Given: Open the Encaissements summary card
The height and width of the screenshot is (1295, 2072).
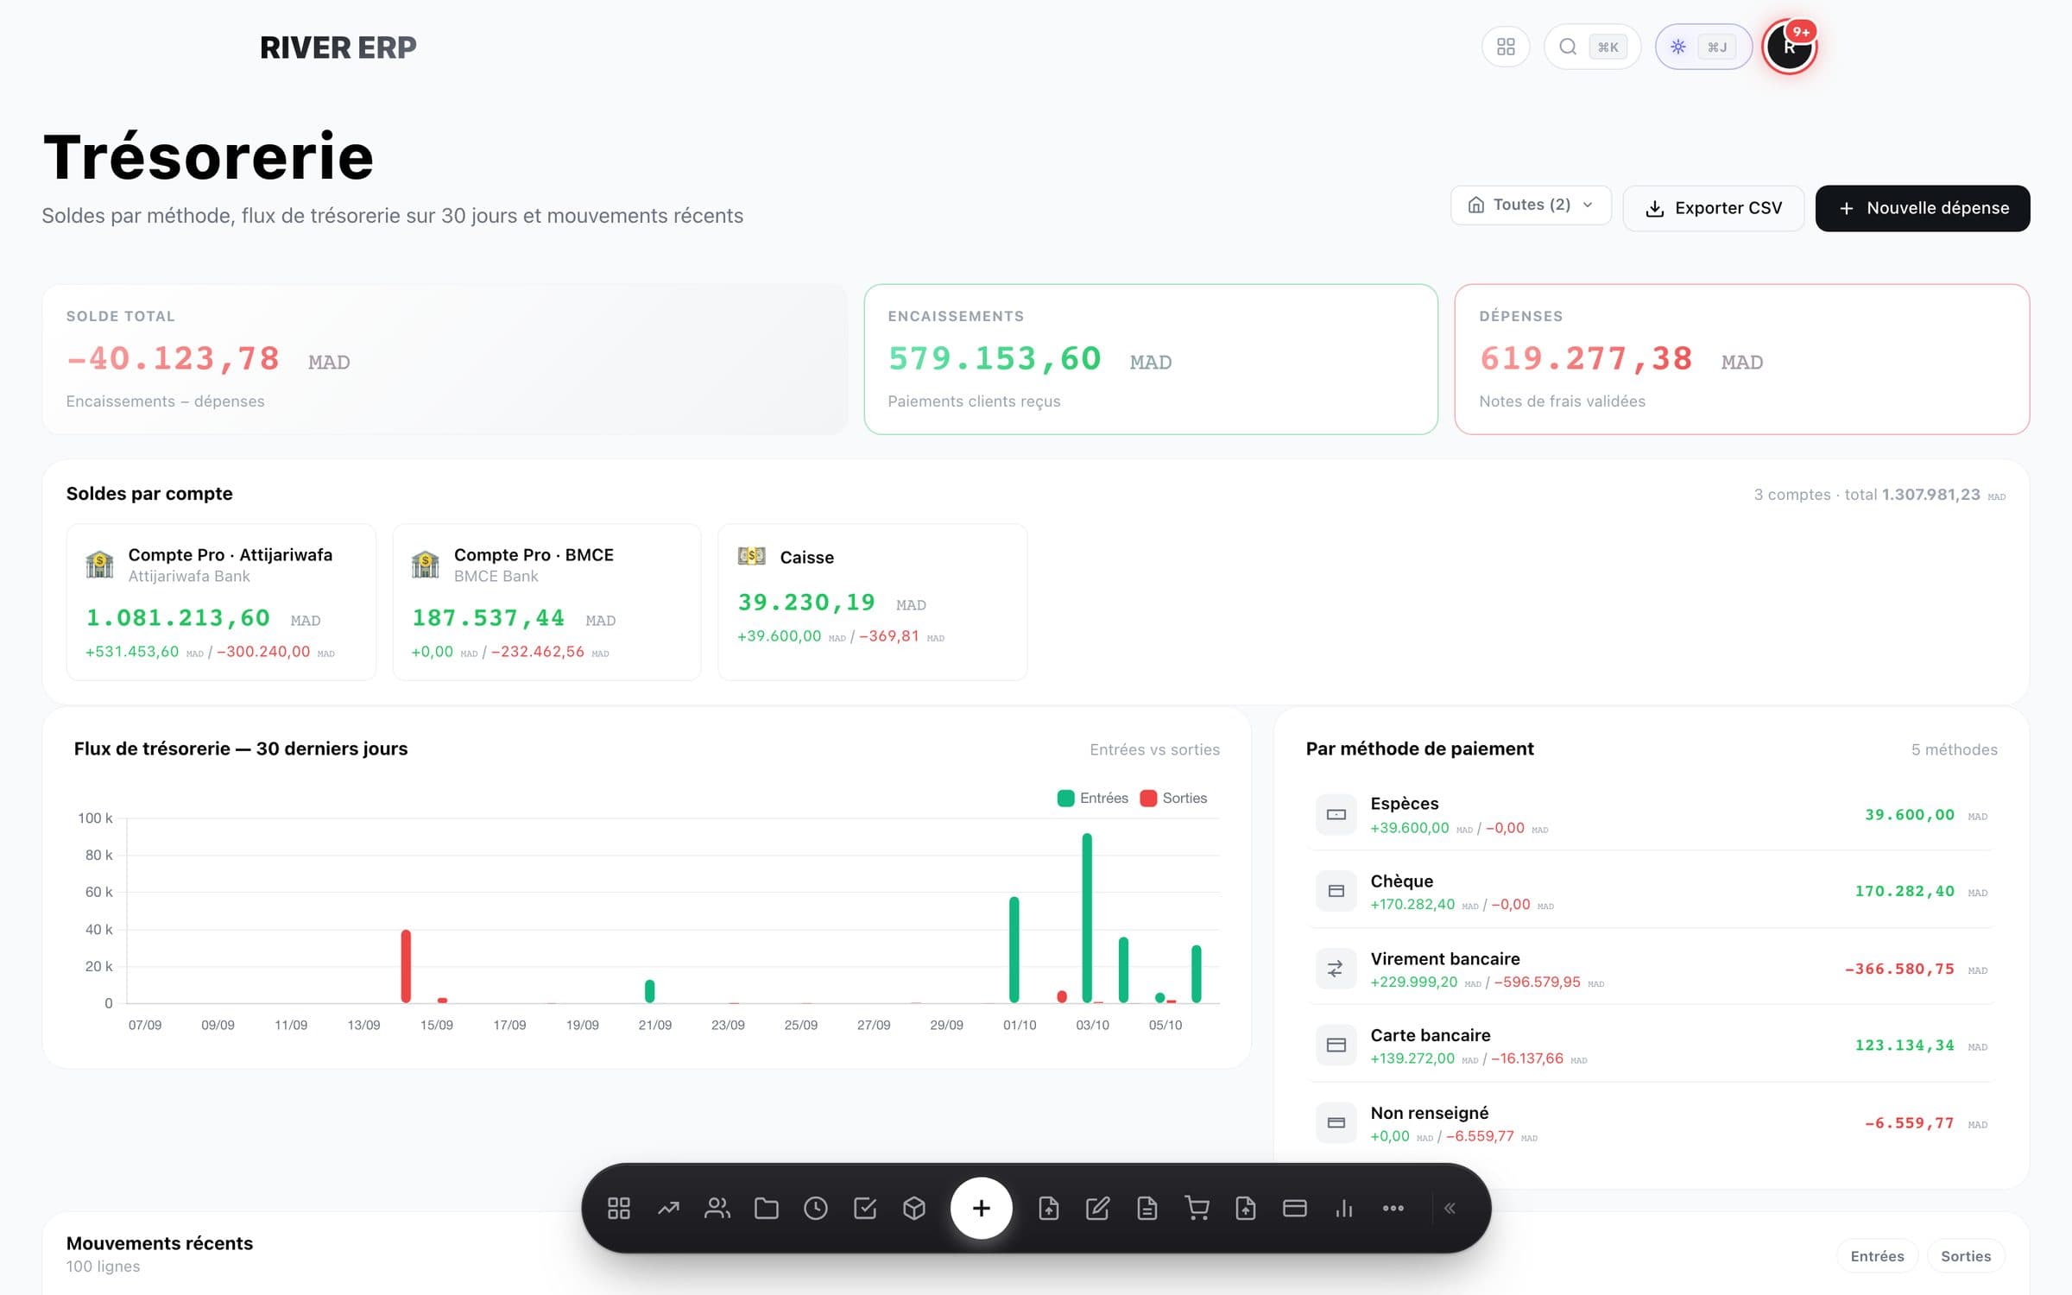Looking at the screenshot, I should pyautogui.click(x=1151, y=359).
